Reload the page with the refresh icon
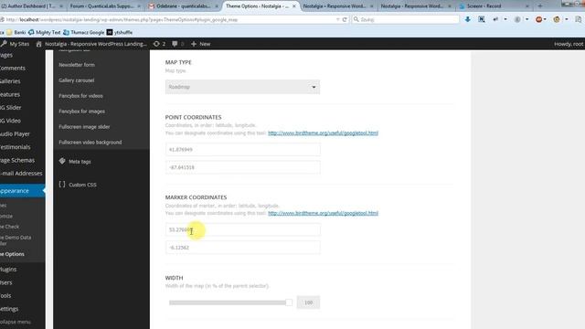The height and width of the screenshot is (329, 585). point(345,19)
